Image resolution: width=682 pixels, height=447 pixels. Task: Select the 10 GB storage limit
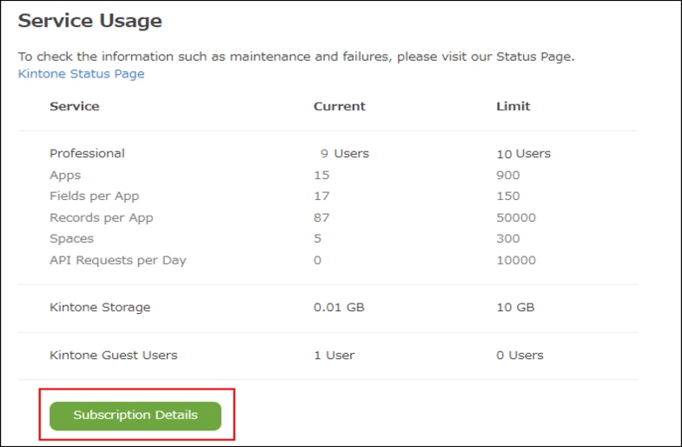515,307
